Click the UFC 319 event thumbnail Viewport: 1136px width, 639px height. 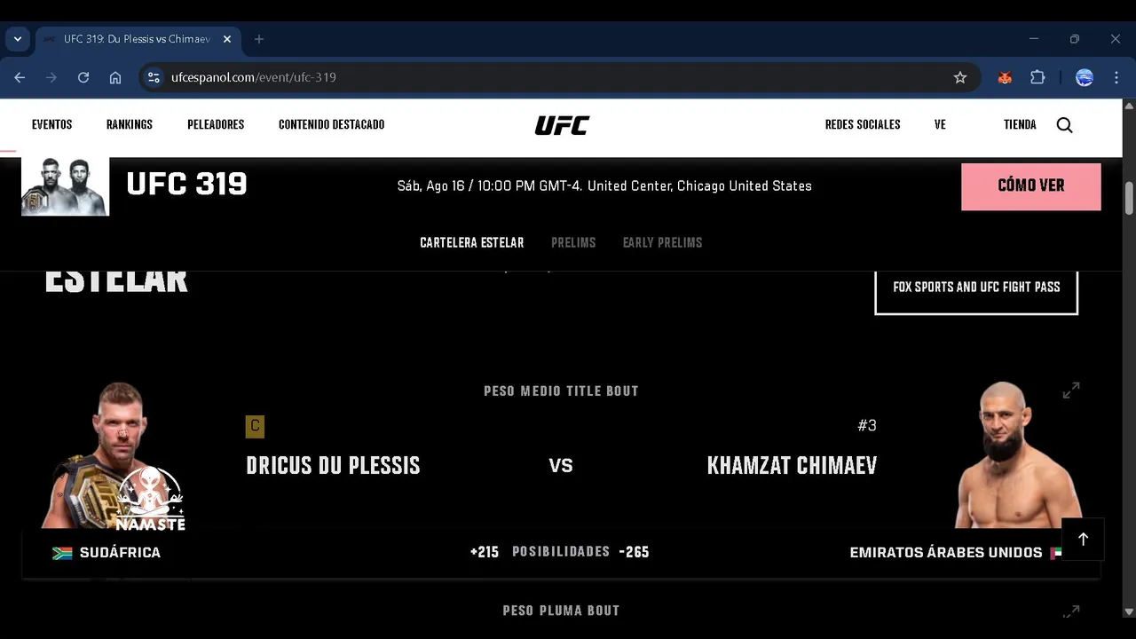66,186
